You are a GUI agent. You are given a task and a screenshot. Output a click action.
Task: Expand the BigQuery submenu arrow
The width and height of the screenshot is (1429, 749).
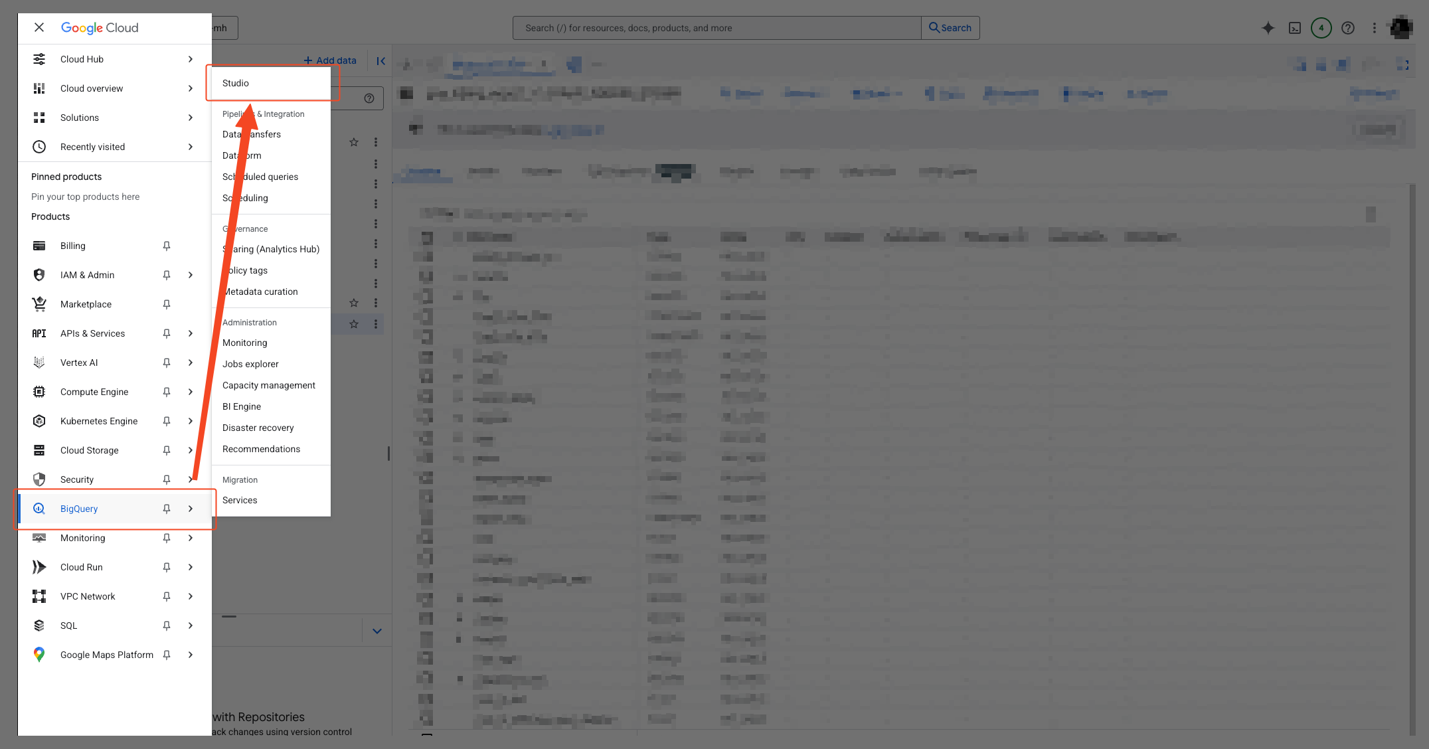[x=191, y=509]
